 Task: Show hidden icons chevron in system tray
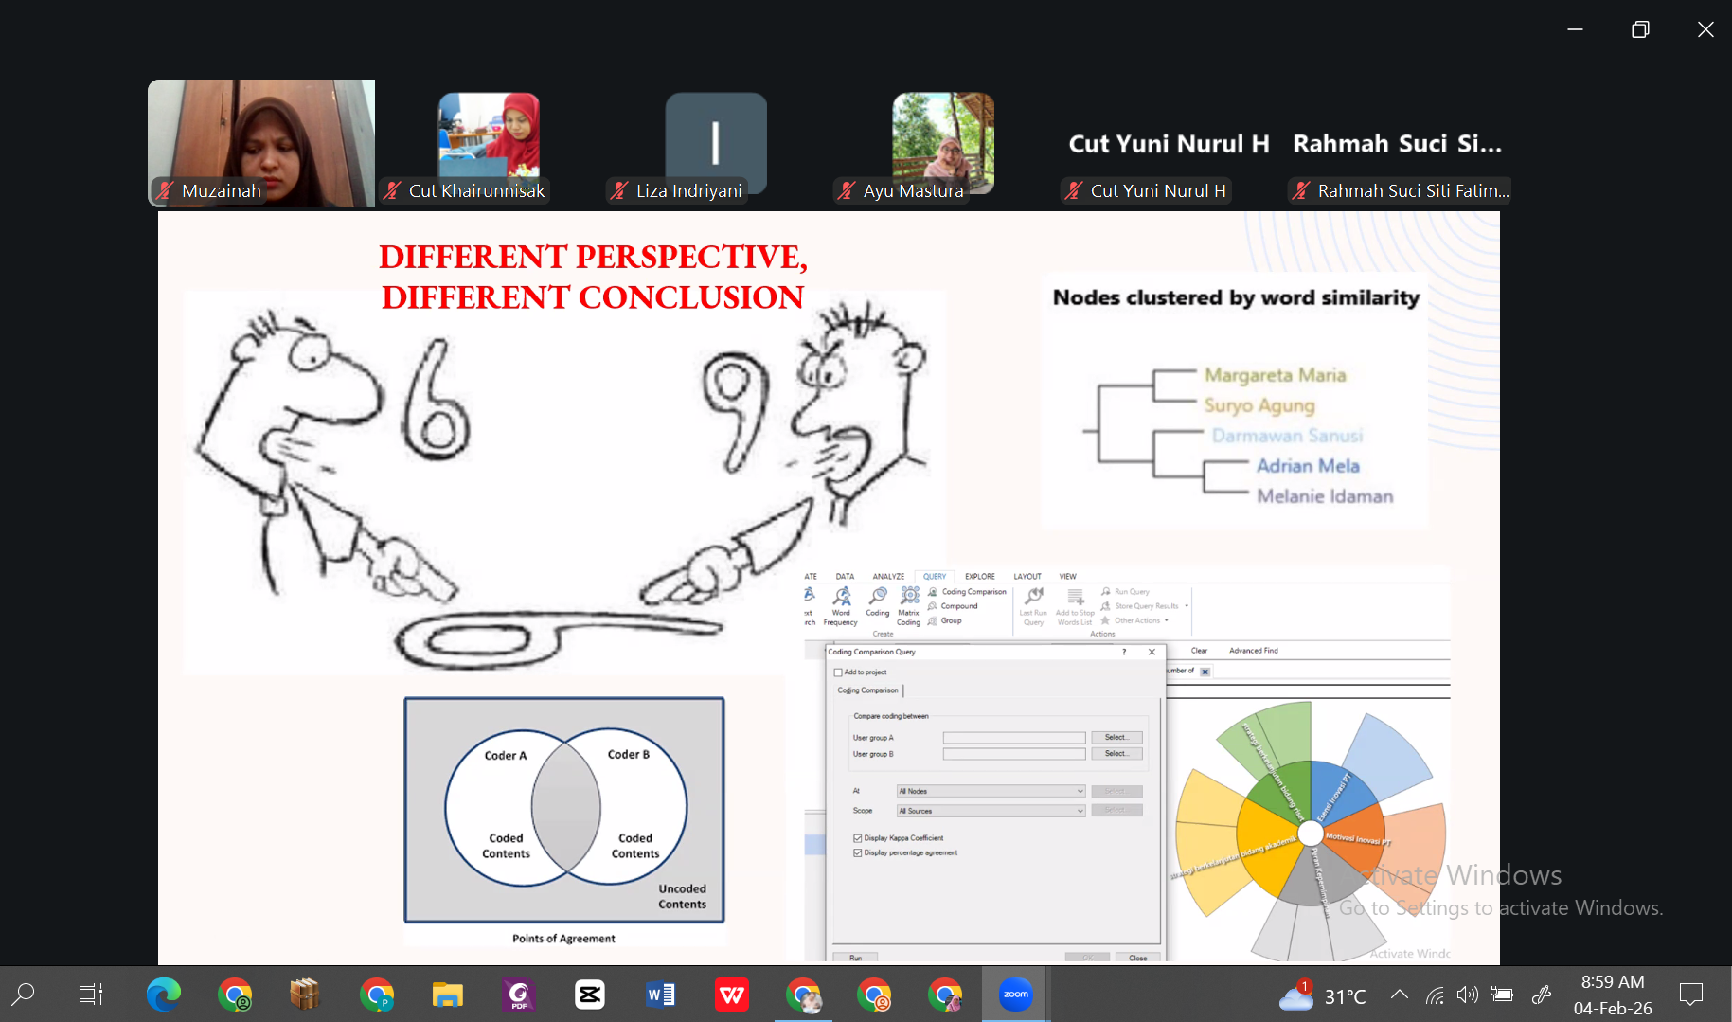point(1399,995)
